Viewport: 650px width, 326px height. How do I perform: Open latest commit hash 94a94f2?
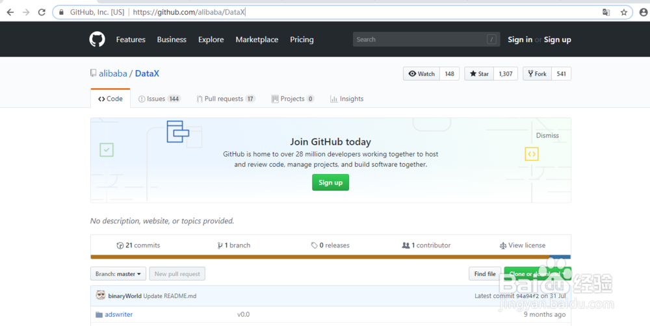tap(527, 295)
